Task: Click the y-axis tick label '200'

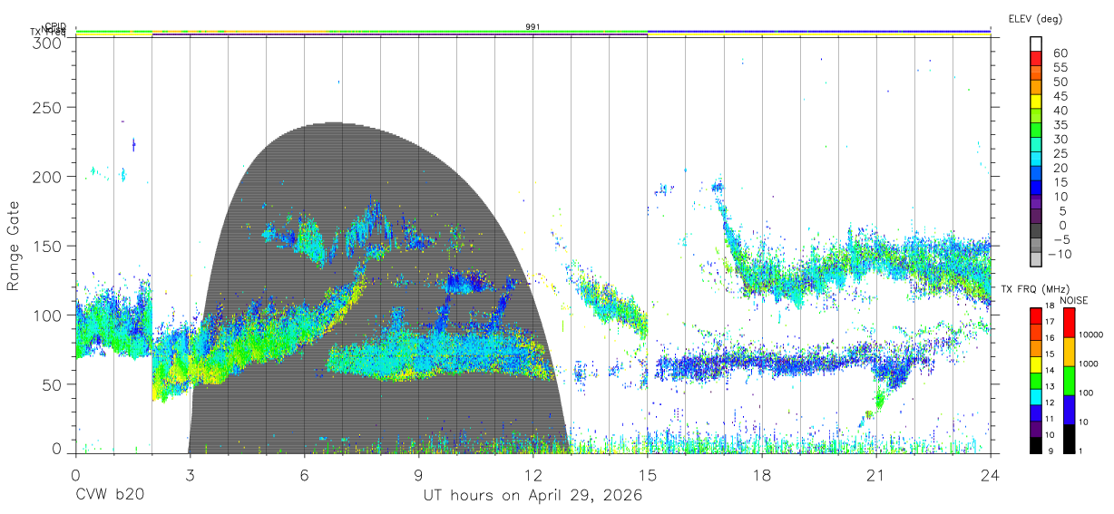Action: tap(48, 177)
